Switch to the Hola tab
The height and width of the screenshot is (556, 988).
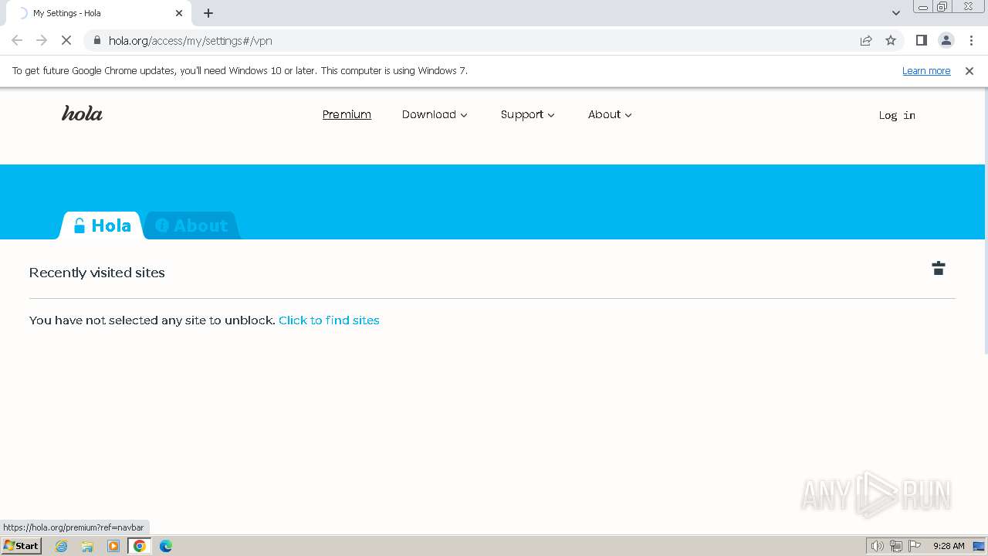pos(102,225)
